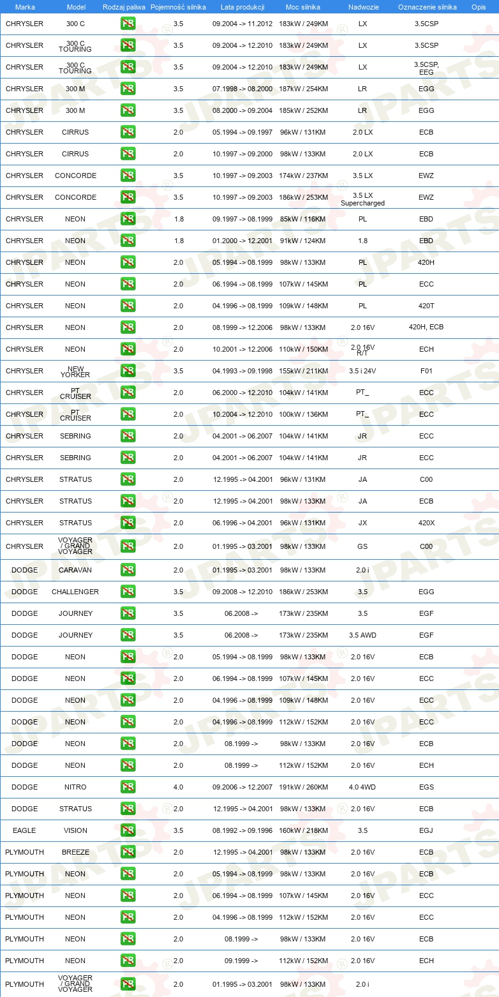Select the EAGLE brand cell
This screenshot has height=997, width=499.
[x=24, y=830]
